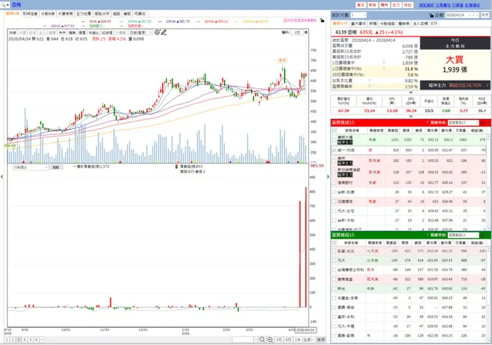This screenshot has height=345, width=492.
Task: Toggle the lock icon beside 日期
Action: (x=431, y=15)
